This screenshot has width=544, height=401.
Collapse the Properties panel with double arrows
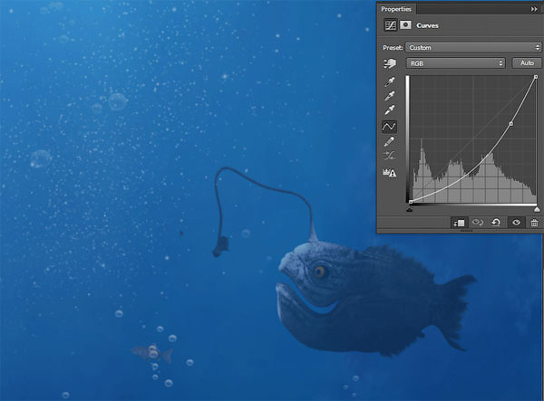tap(534, 9)
